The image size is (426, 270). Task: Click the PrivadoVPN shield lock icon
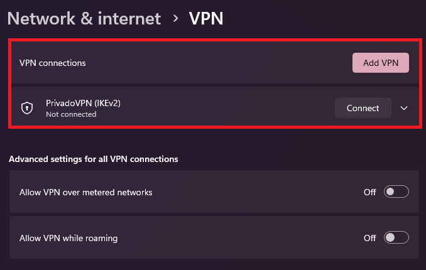tap(26, 108)
